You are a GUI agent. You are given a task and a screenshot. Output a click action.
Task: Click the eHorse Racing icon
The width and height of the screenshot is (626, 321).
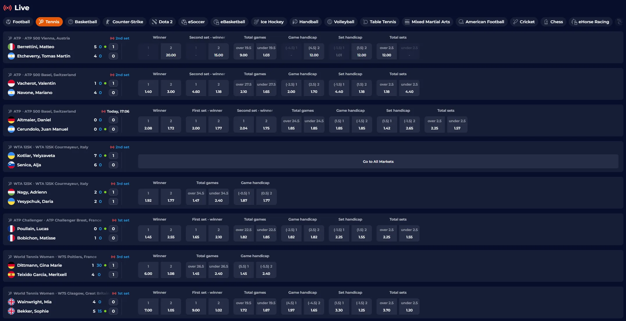click(574, 22)
